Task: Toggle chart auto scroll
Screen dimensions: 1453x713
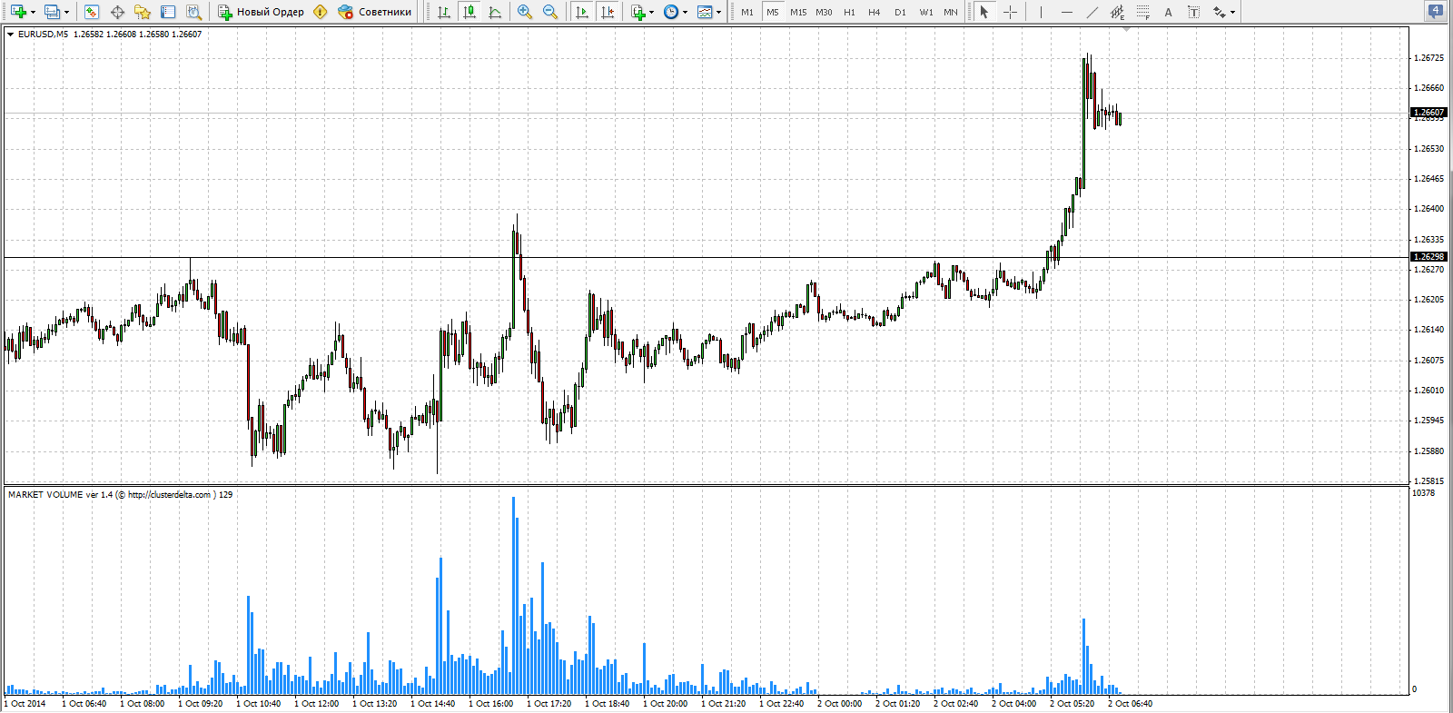Action: pos(582,12)
